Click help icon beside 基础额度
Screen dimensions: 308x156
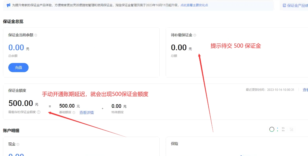74,112
